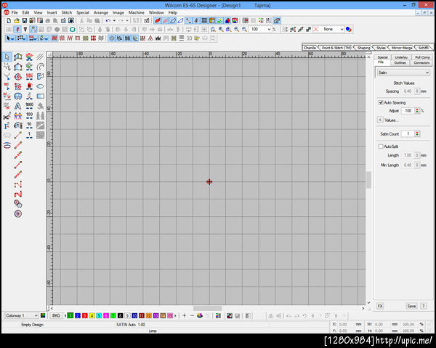Click the red X icon left of None

coord(316,29)
